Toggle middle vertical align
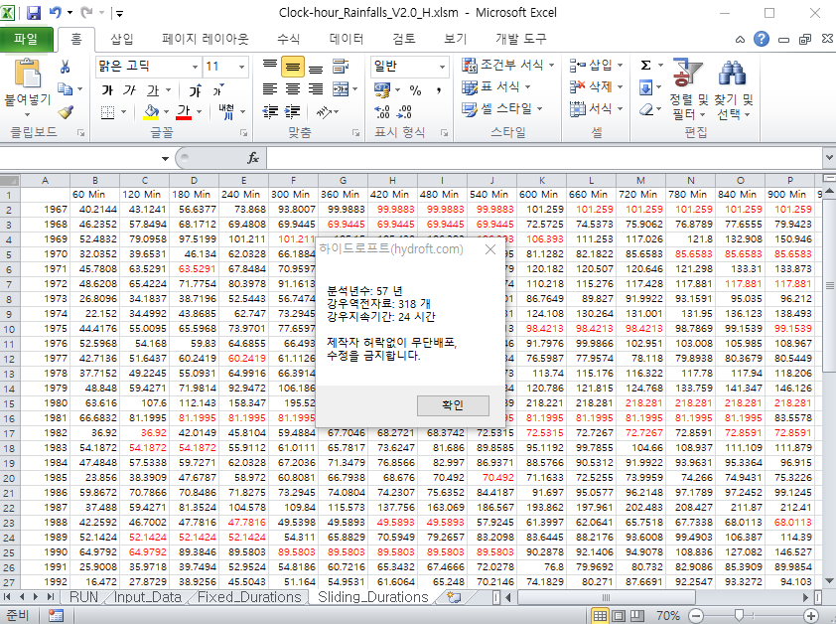The width and height of the screenshot is (836, 624). (x=293, y=67)
